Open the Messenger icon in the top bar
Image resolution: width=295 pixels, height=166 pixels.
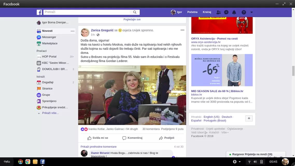coord(226,12)
